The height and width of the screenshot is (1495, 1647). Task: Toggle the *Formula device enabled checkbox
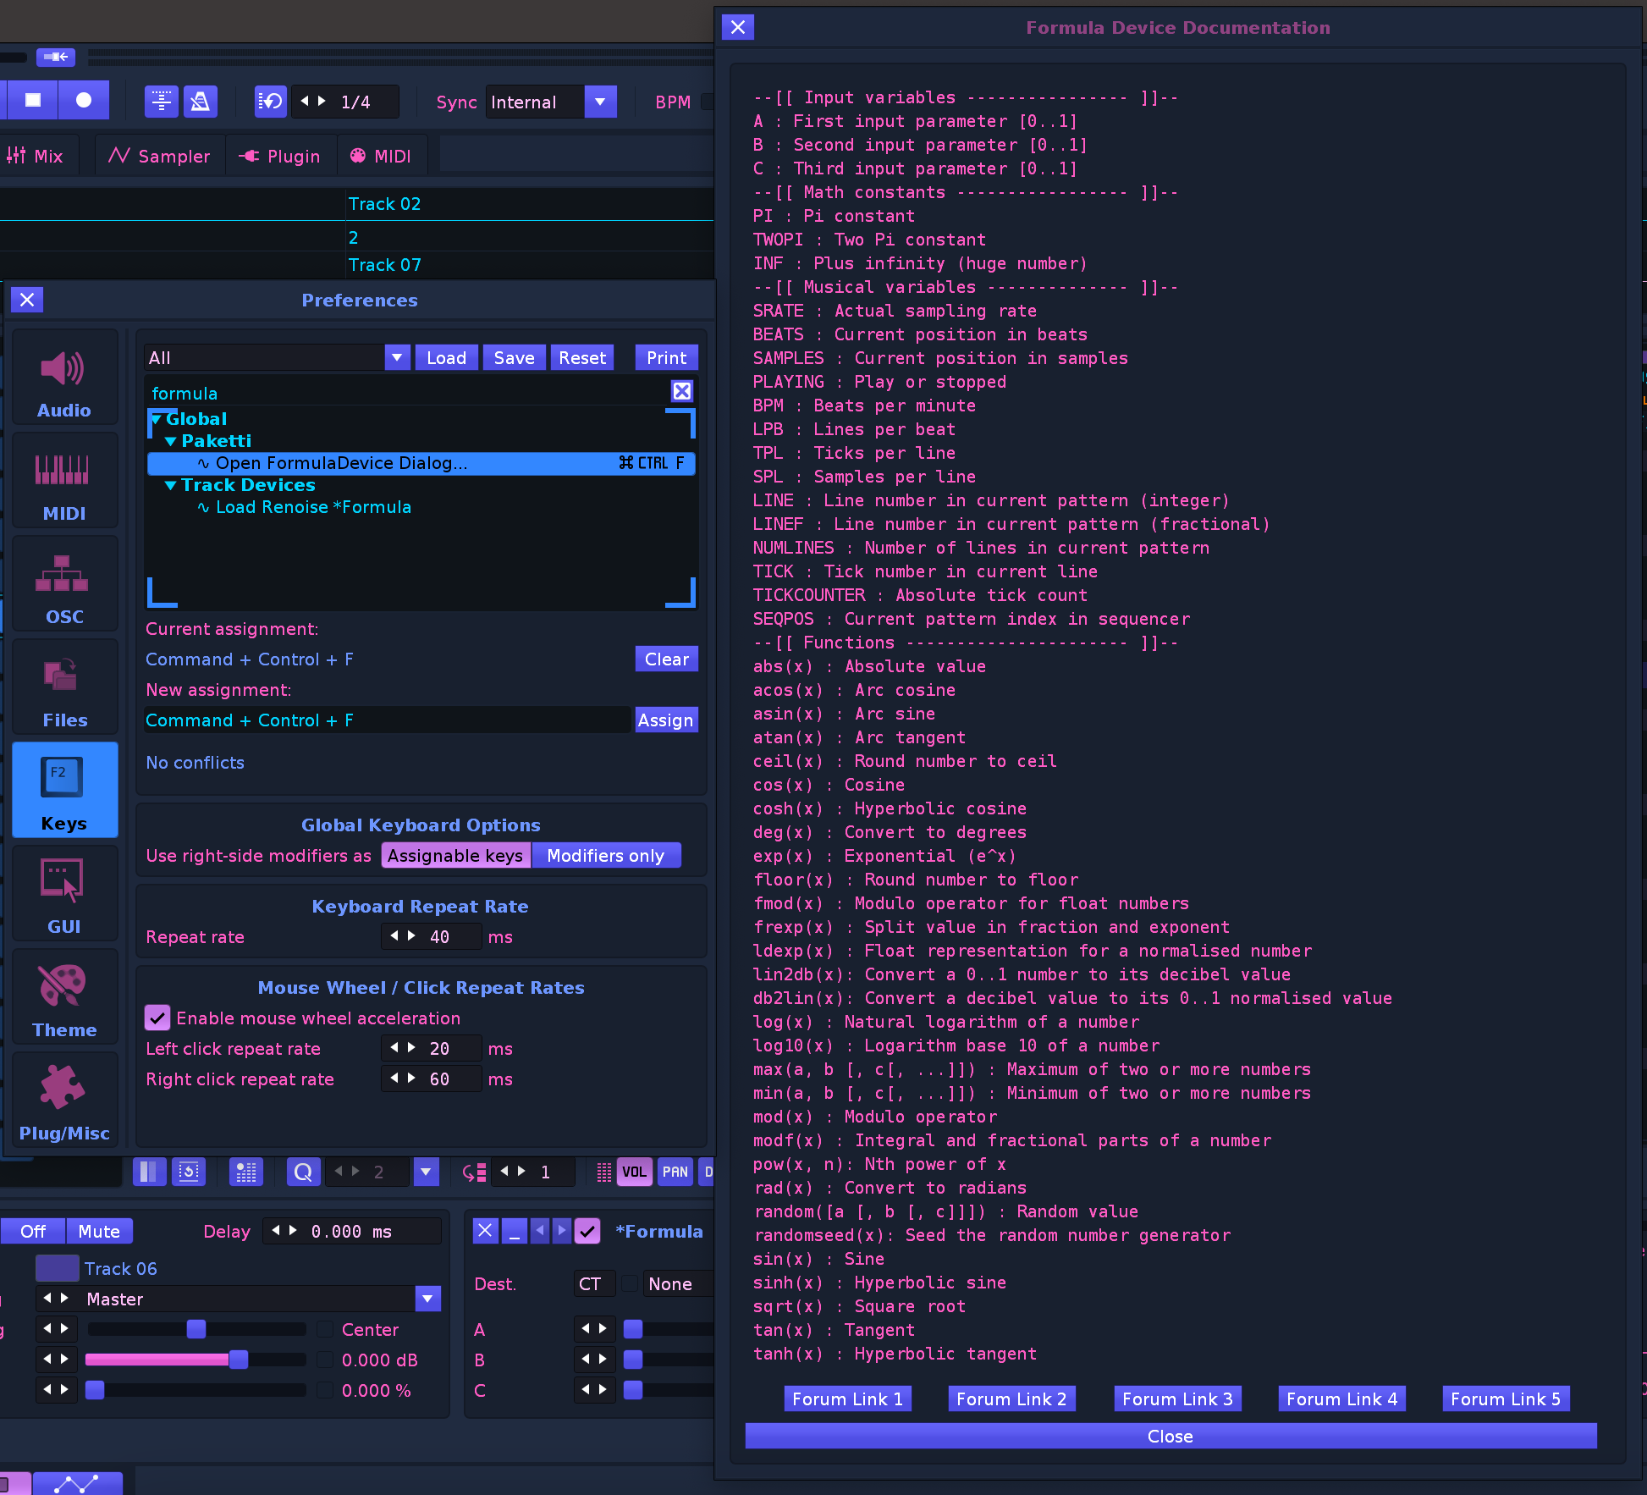click(587, 1230)
